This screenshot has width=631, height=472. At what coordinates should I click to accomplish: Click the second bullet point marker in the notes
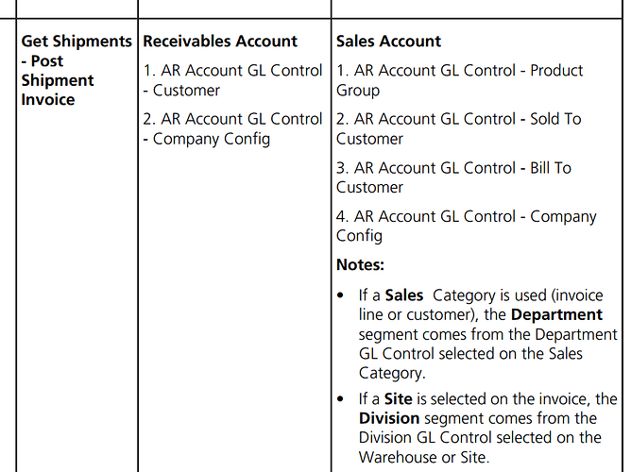coord(341,399)
